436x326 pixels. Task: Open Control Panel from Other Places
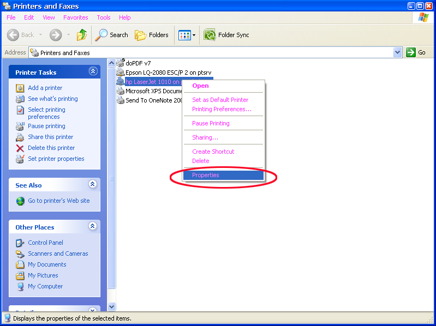[x=45, y=243]
